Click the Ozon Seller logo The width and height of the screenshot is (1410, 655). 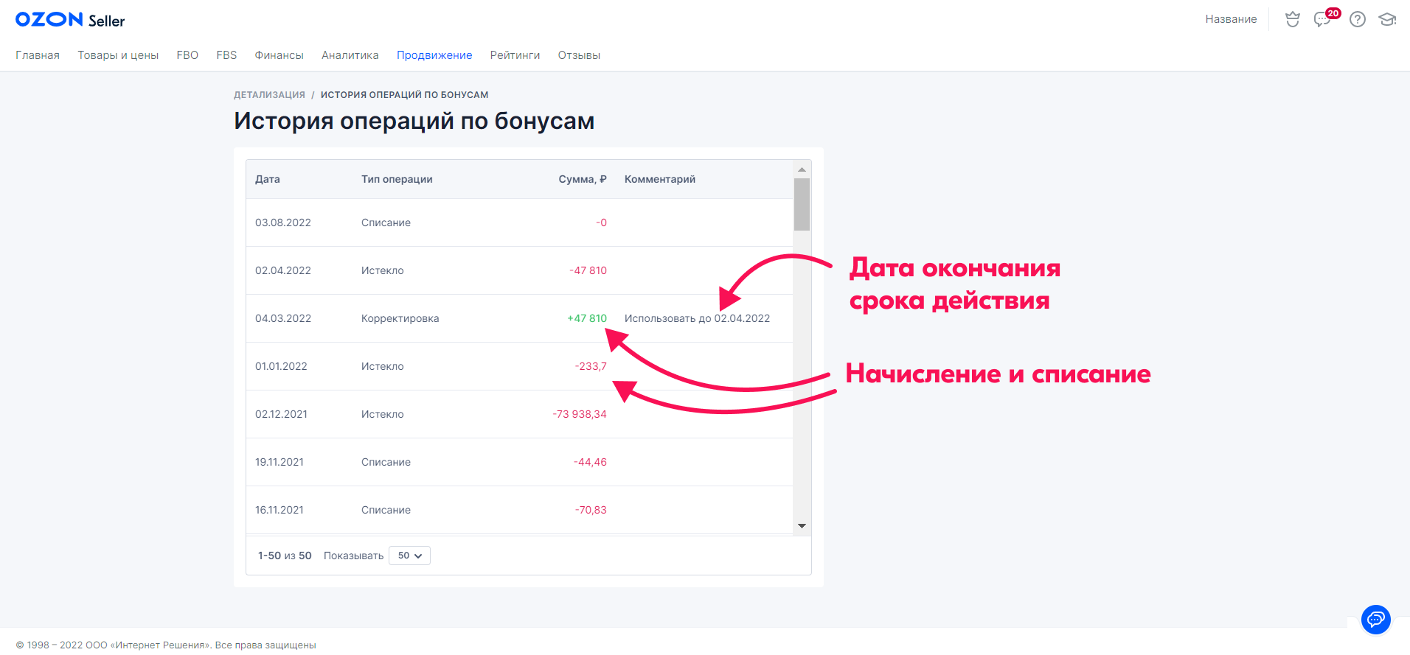tap(70, 20)
